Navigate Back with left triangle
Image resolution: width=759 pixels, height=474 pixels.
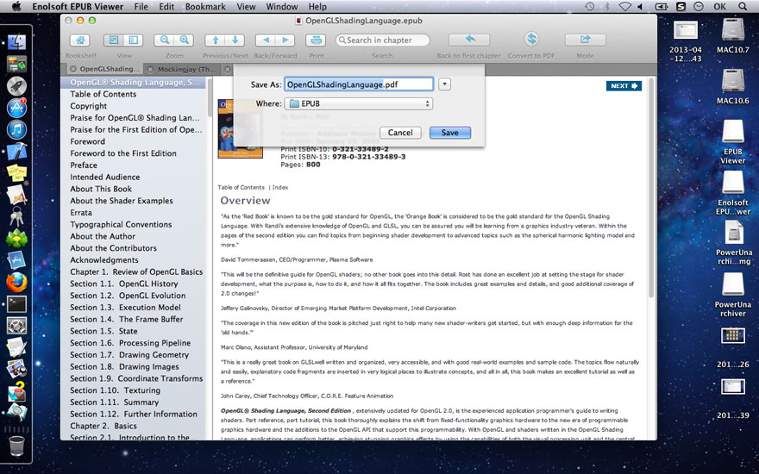point(266,41)
